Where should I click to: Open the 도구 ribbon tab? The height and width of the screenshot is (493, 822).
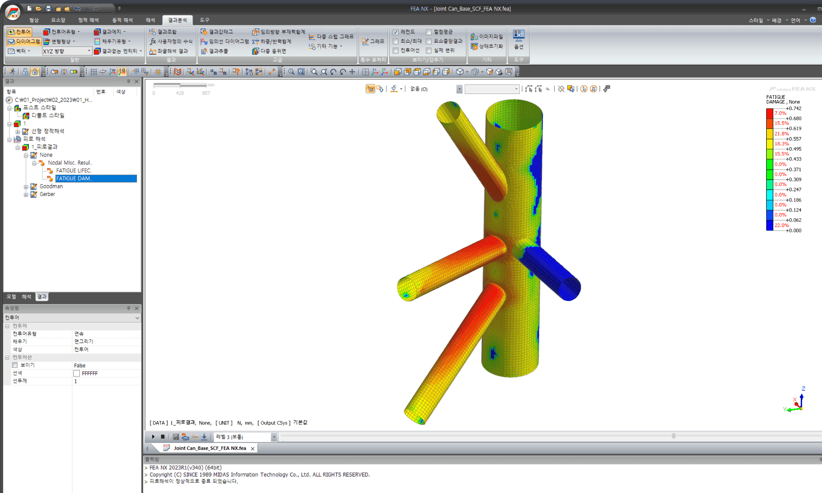click(x=204, y=20)
